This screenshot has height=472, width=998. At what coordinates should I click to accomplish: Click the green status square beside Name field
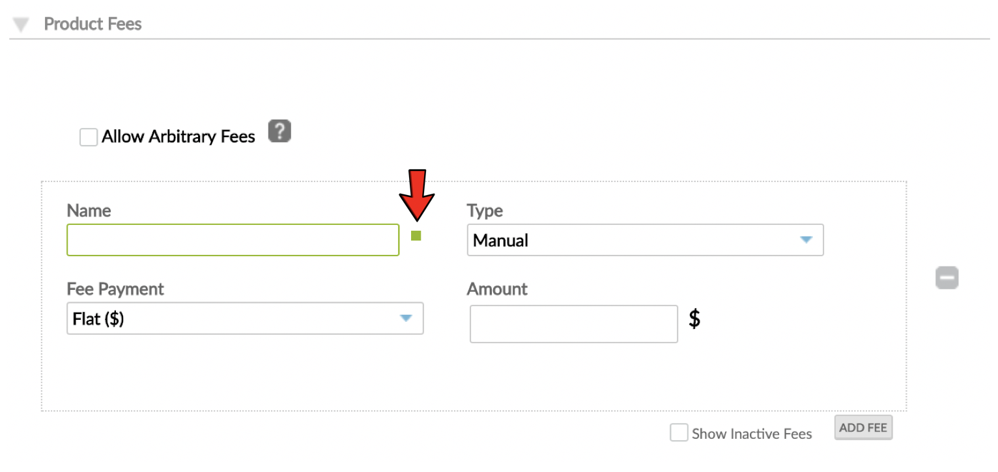click(417, 237)
